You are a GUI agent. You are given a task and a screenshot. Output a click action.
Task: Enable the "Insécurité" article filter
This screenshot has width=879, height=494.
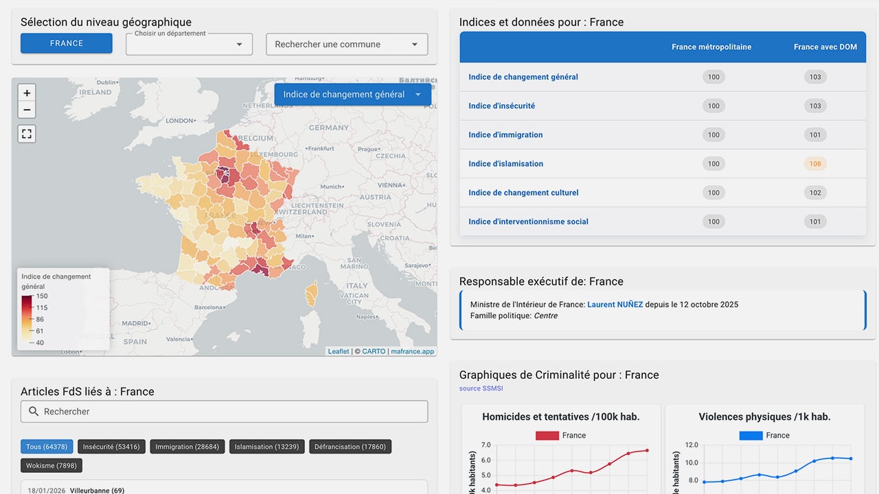tap(111, 446)
